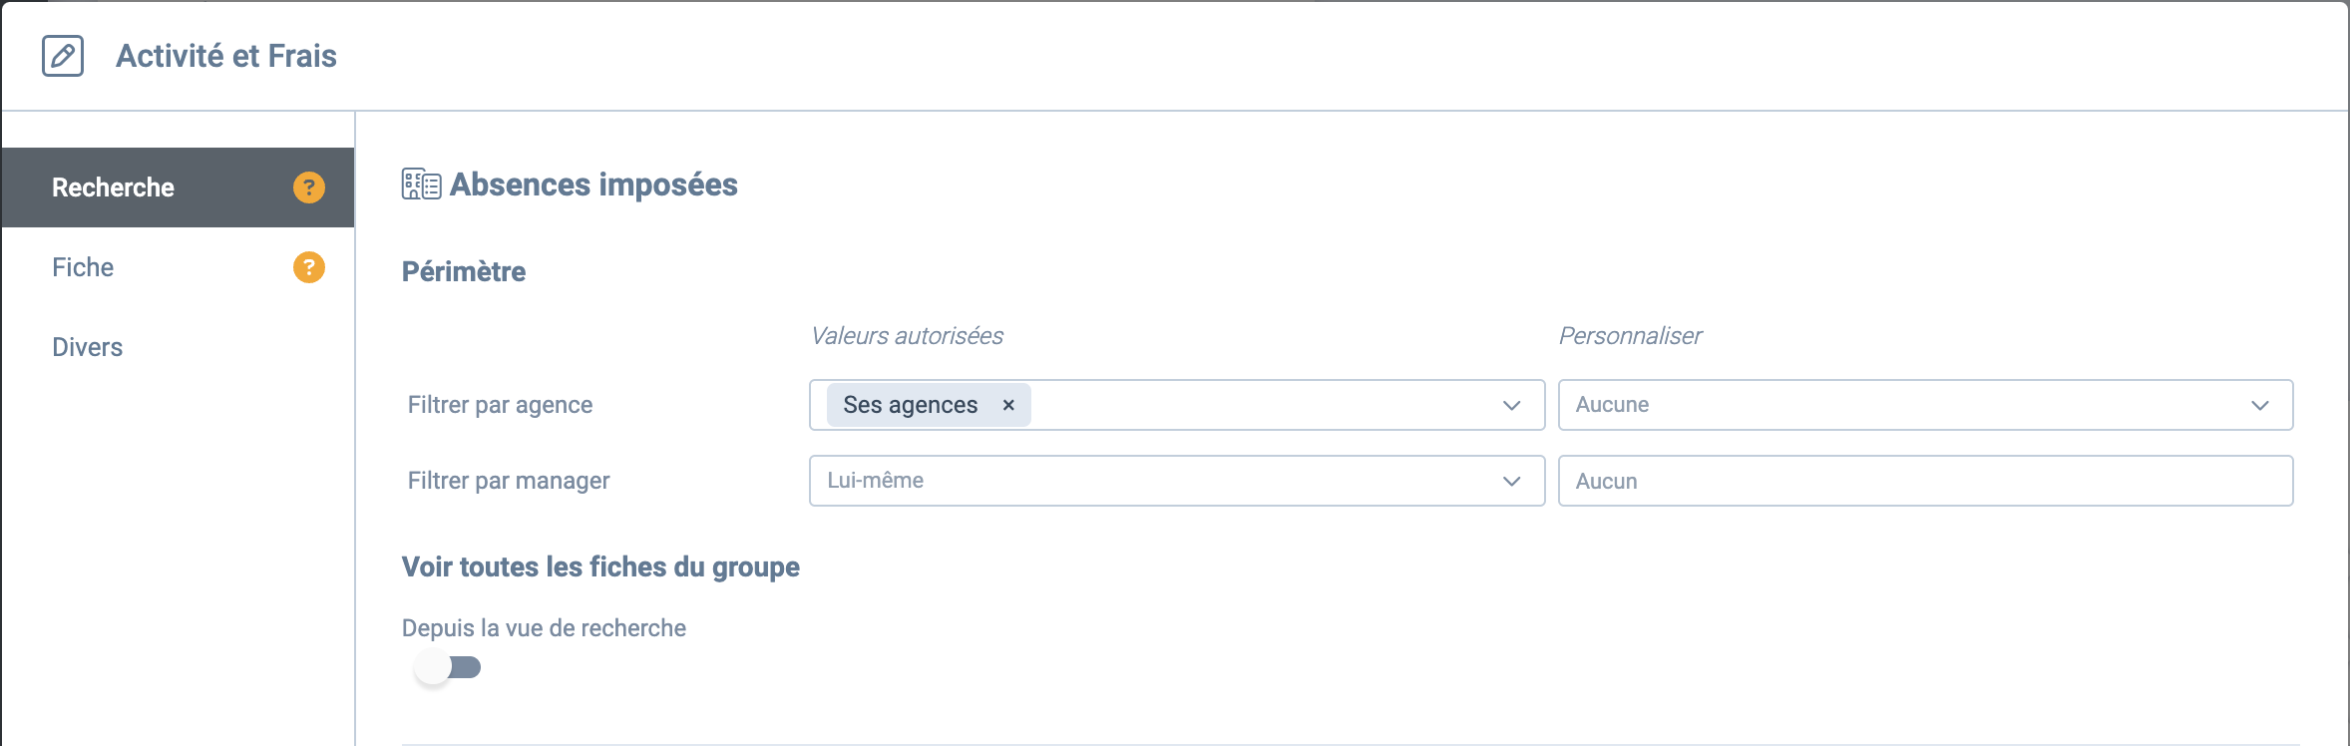2350x746 pixels.
Task: Toggle Depuis la vue de recherche switch
Action: (448, 667)
